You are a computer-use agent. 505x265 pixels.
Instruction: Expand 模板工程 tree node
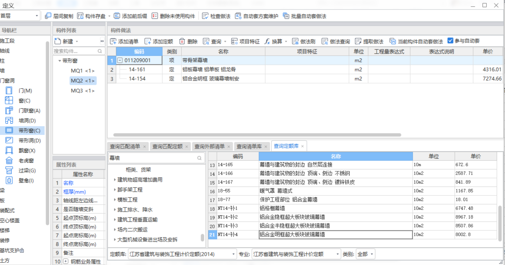(x=115, y=200)
